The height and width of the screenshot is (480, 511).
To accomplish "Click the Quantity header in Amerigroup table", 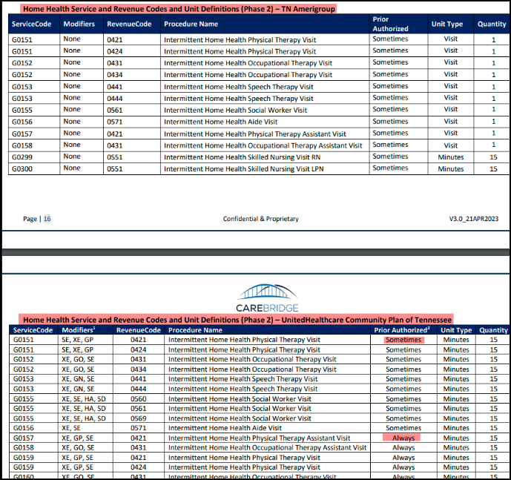I will point(492,24).
